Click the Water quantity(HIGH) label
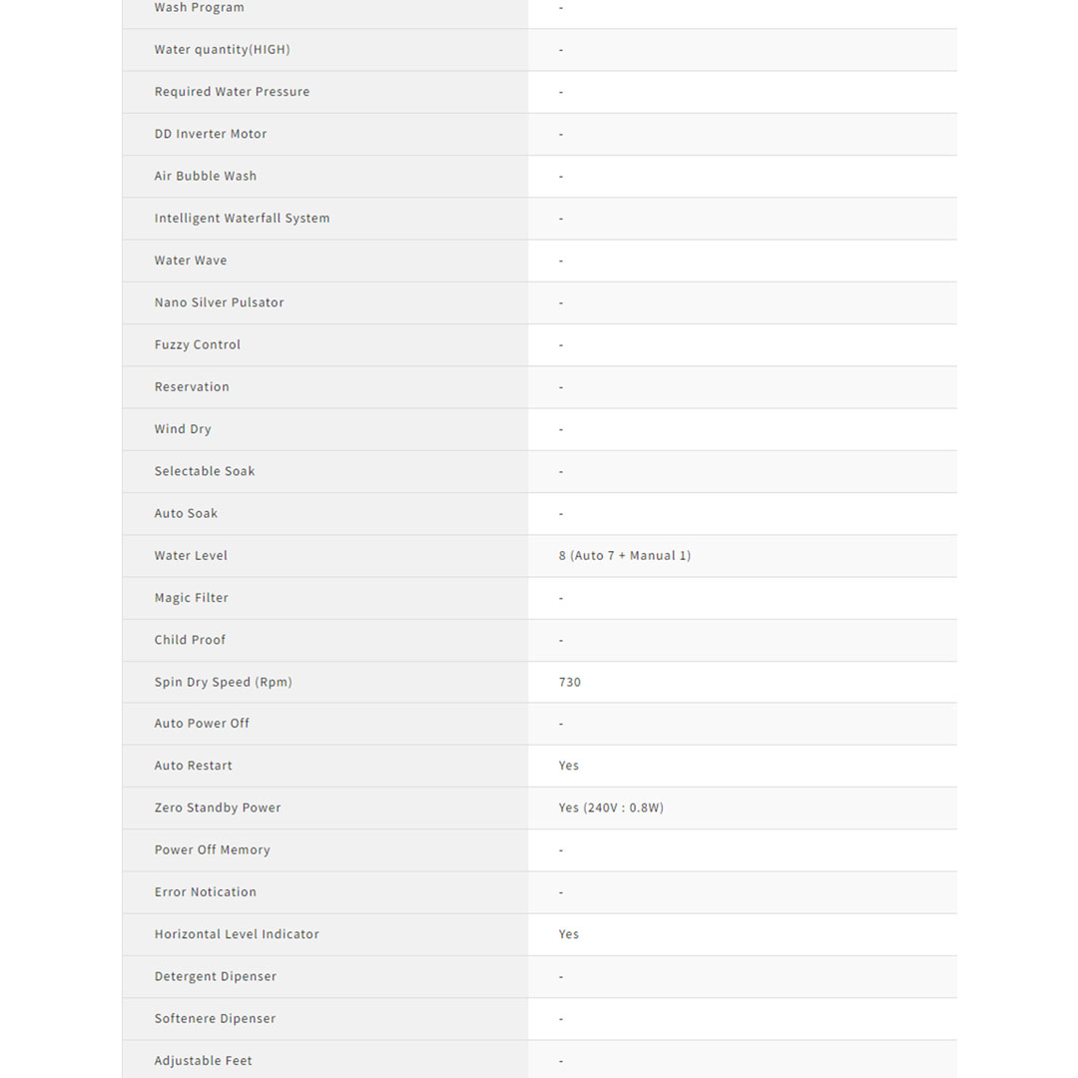The image size is (1078, 1078). pos(222,50)
